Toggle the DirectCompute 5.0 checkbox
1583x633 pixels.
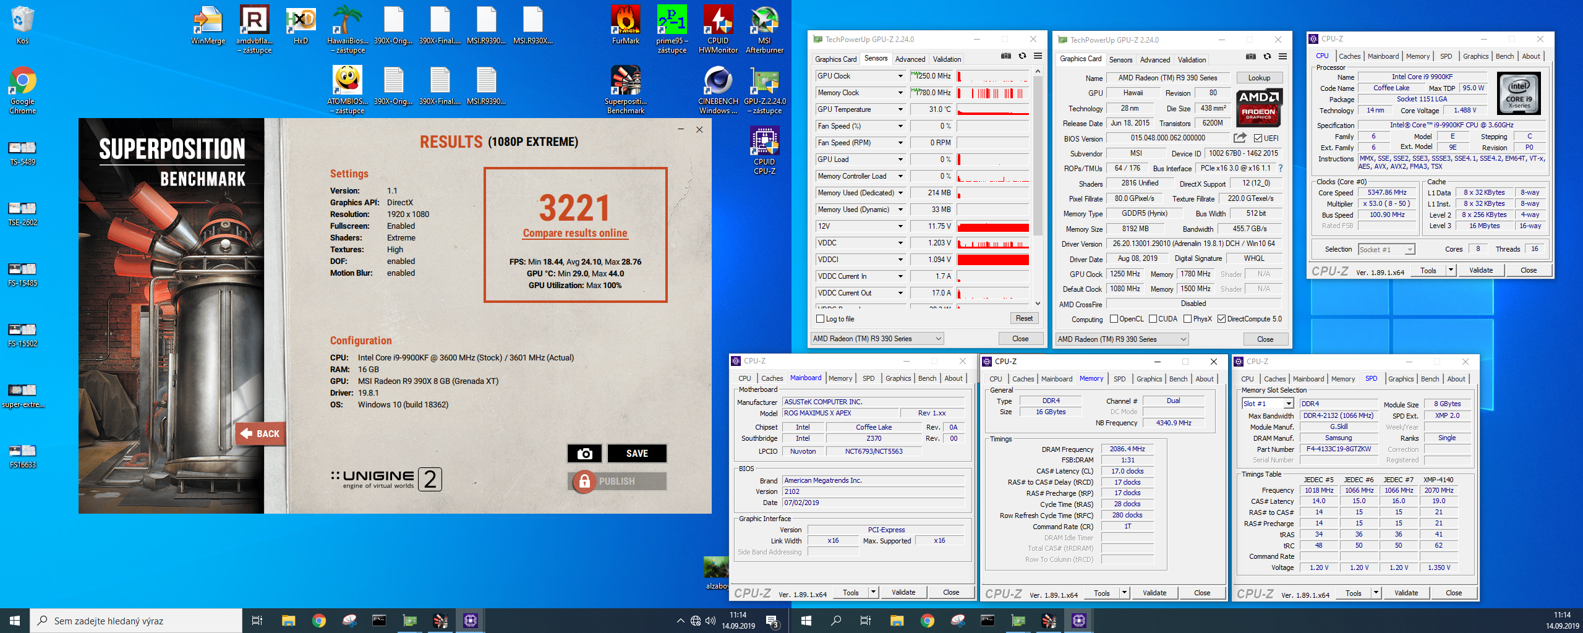[x=1221, y=319]
